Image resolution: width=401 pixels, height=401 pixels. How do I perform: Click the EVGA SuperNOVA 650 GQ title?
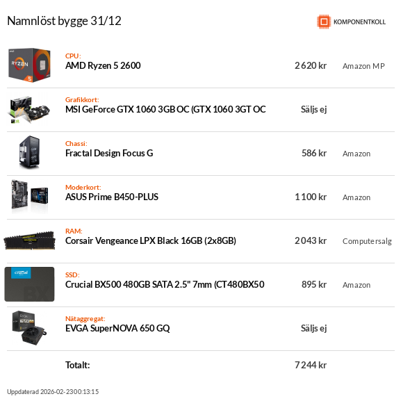click(117, 328)
